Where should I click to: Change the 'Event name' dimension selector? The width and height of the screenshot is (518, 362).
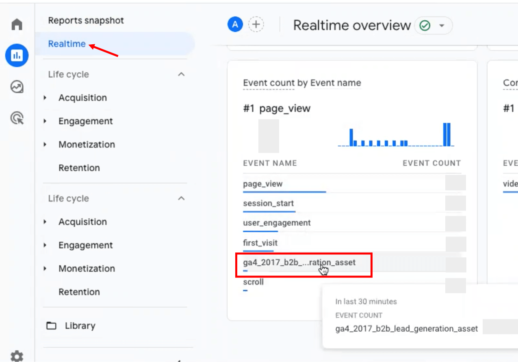click(x=336, y=83)
